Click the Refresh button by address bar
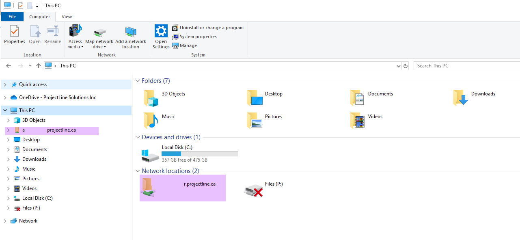 pos(405,66)
